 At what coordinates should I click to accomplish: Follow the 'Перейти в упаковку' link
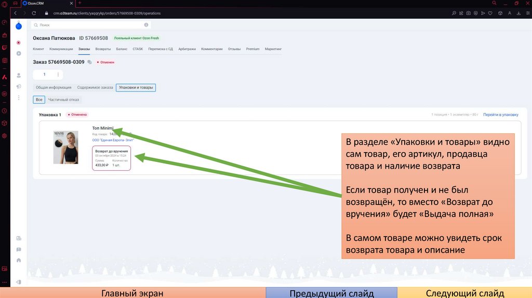point(501,115)
